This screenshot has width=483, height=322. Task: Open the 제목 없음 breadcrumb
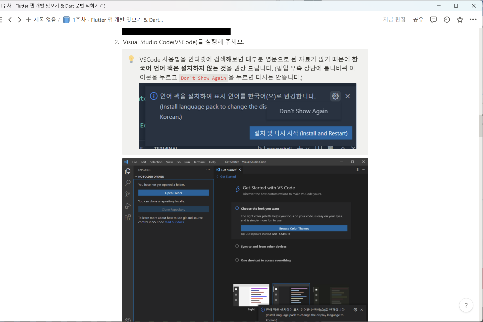[45, 20]
